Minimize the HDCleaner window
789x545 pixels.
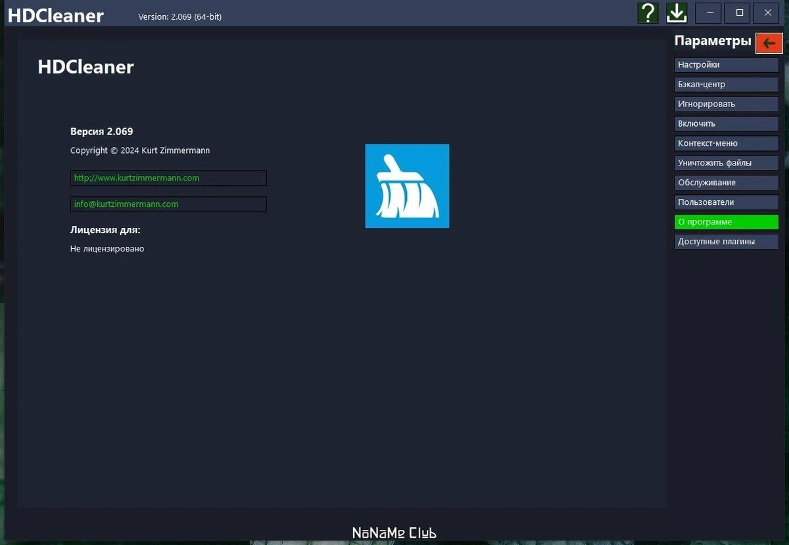click(x=708, y=12)
